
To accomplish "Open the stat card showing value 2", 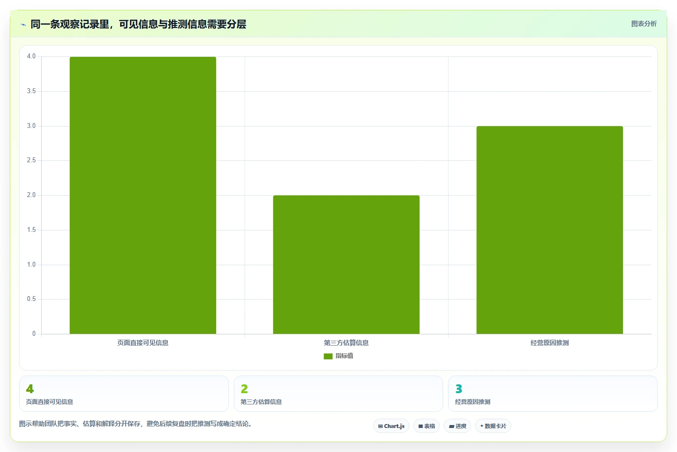I will pos(338,394).
